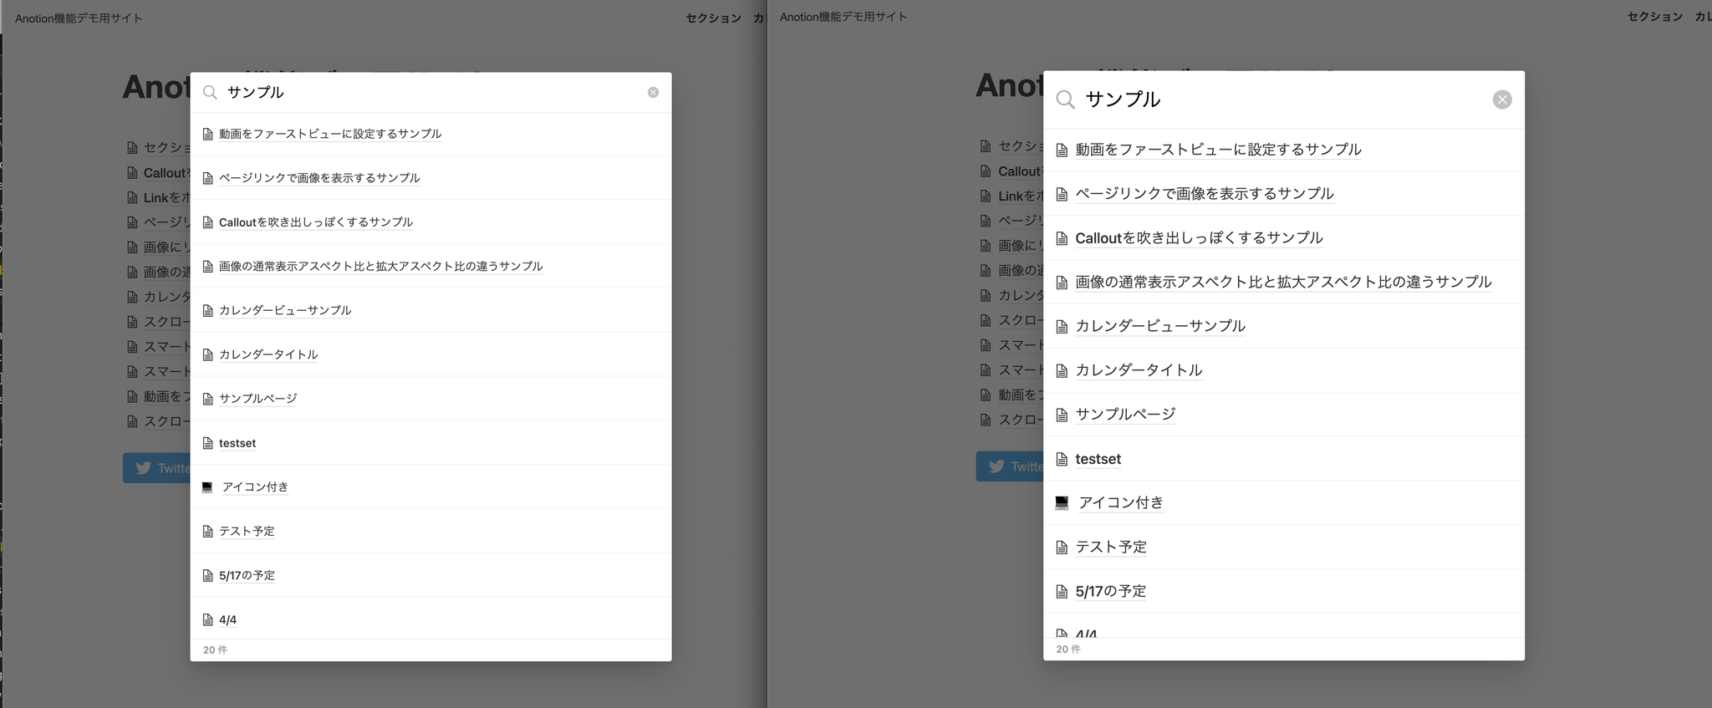
Task: Click the page icon beside Callout in the right background list
Action: (x=986, y=171)
